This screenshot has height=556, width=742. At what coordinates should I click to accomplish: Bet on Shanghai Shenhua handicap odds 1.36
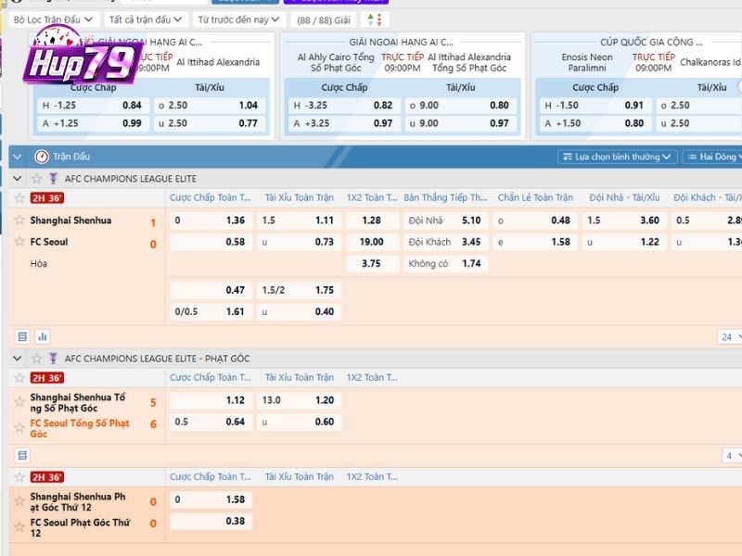click(x=210, y=221)
